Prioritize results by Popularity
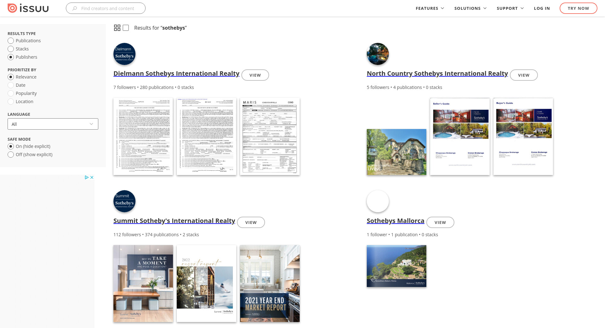The image size is (605, 328). [x=11, y=93]
